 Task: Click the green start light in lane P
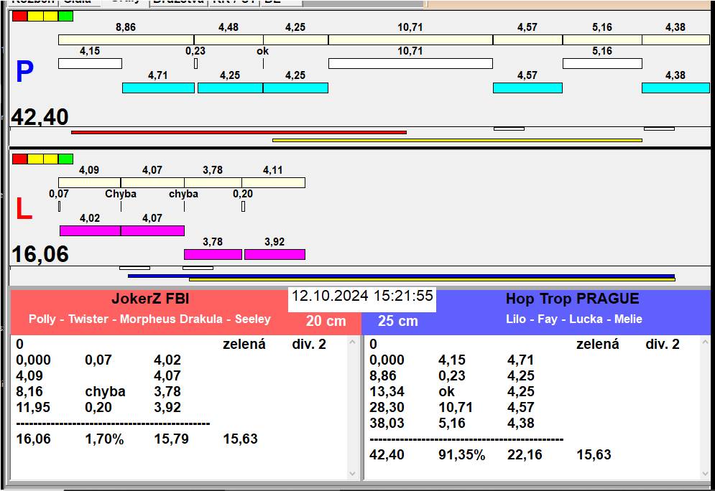click(x=65, y=16)
